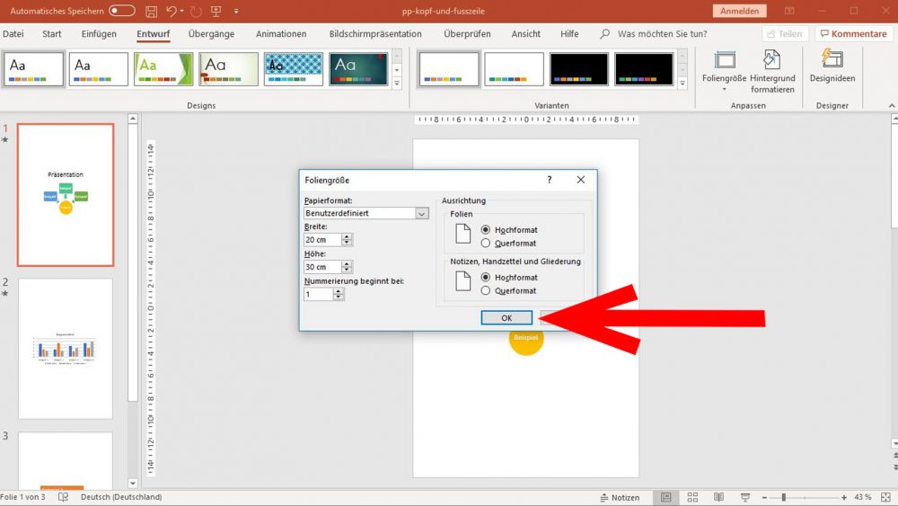898x506 pixels.
Task: Click the Notizen button in status bar
Action: tap(620, 497)
